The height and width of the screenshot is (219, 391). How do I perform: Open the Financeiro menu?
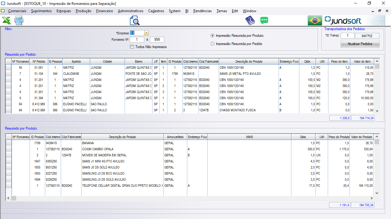[104, 11]
